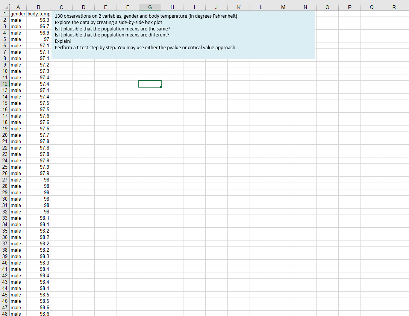
Task: Select column D header
Action: pos(83,7)
